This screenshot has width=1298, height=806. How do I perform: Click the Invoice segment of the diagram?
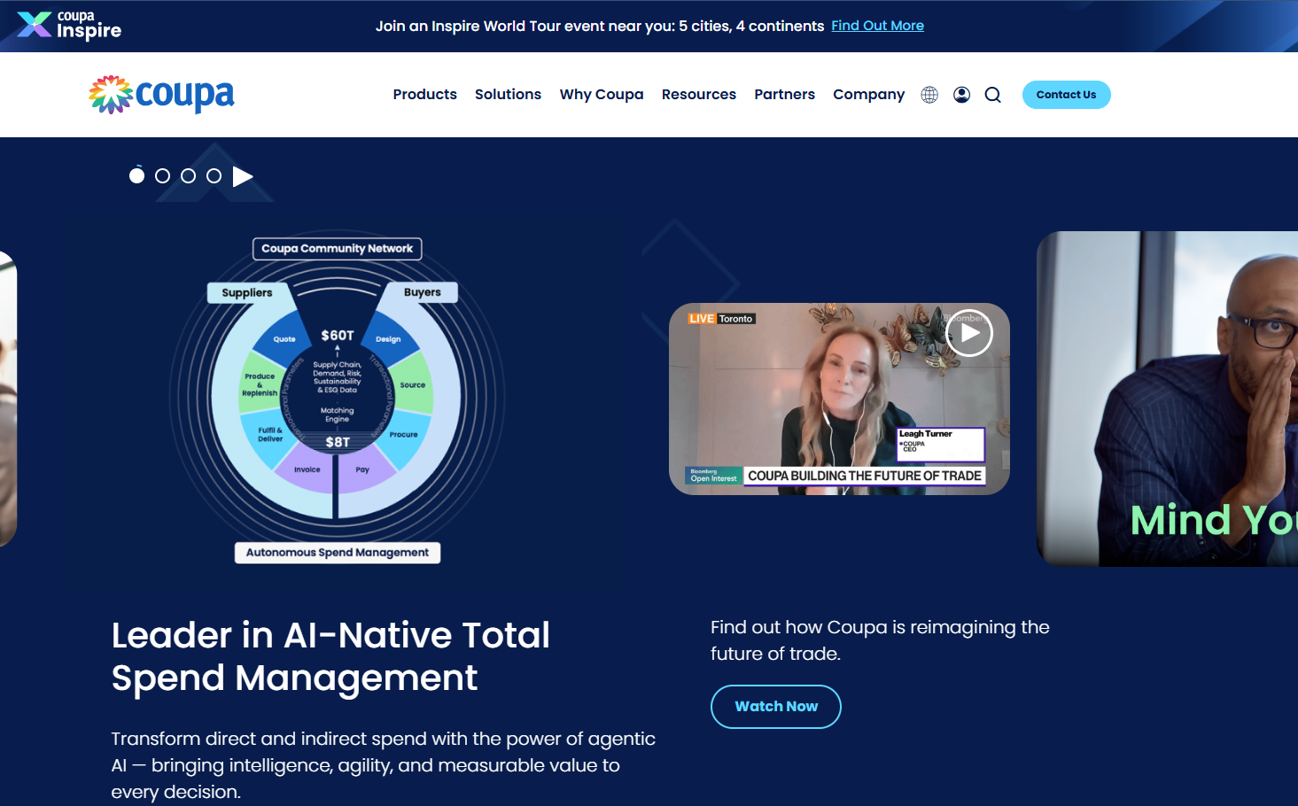307,470
